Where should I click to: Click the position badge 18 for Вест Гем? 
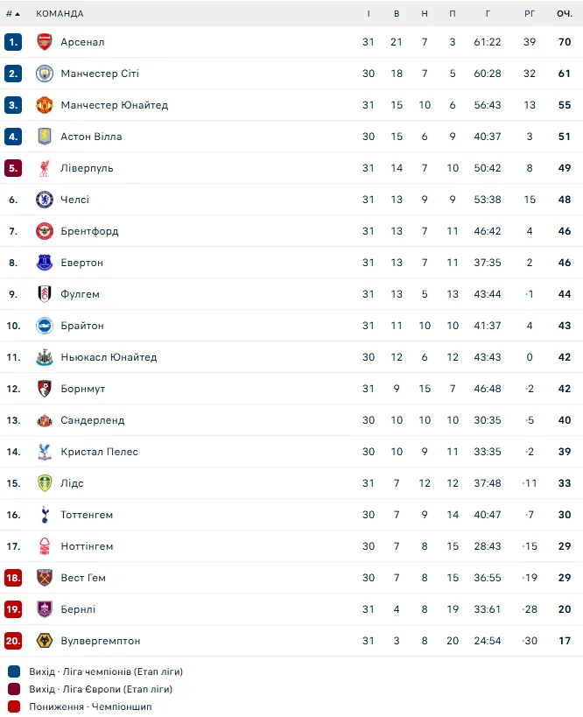point(13,578)
